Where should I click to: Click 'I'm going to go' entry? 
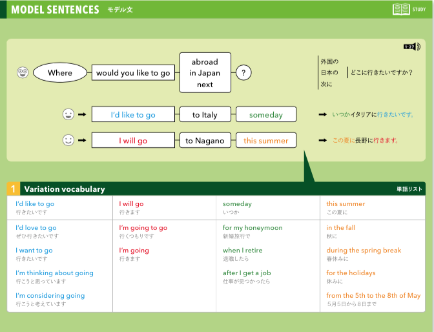coord(143,228)
